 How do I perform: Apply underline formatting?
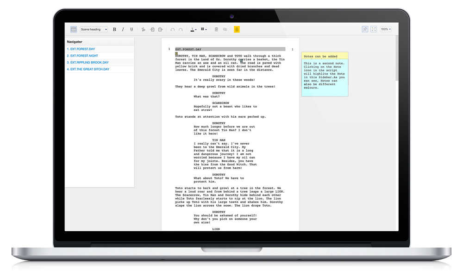[131, 29]
